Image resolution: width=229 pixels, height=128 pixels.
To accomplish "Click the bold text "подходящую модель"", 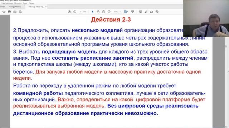I will (x=69, y=52).
